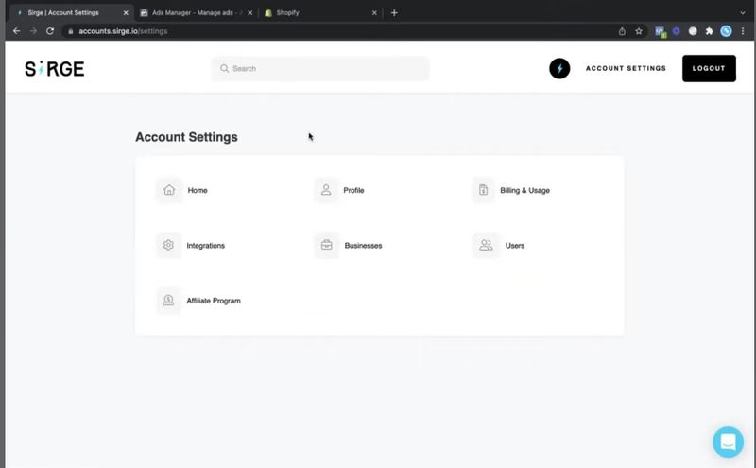
Task: Click the Home settings icon
Action: (x=168, y=190)
